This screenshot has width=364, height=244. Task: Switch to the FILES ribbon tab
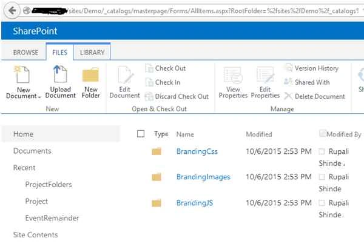[59, 52]
